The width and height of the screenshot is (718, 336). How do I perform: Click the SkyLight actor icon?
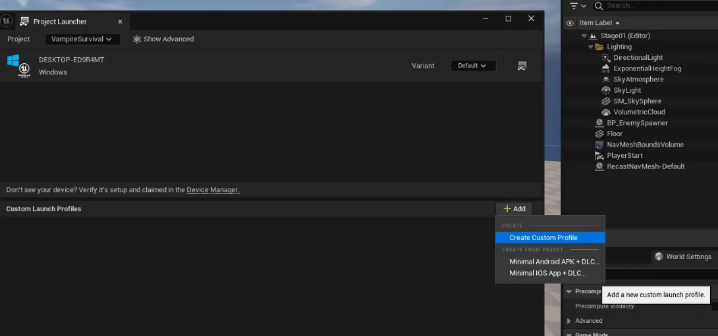pyautogui.click(x=606, y=91)
